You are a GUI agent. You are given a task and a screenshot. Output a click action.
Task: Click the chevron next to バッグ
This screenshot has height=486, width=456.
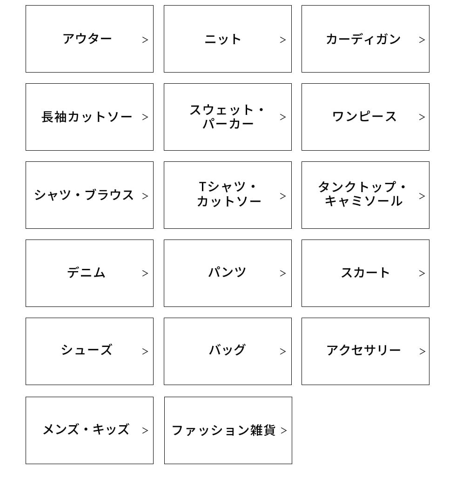283,352
